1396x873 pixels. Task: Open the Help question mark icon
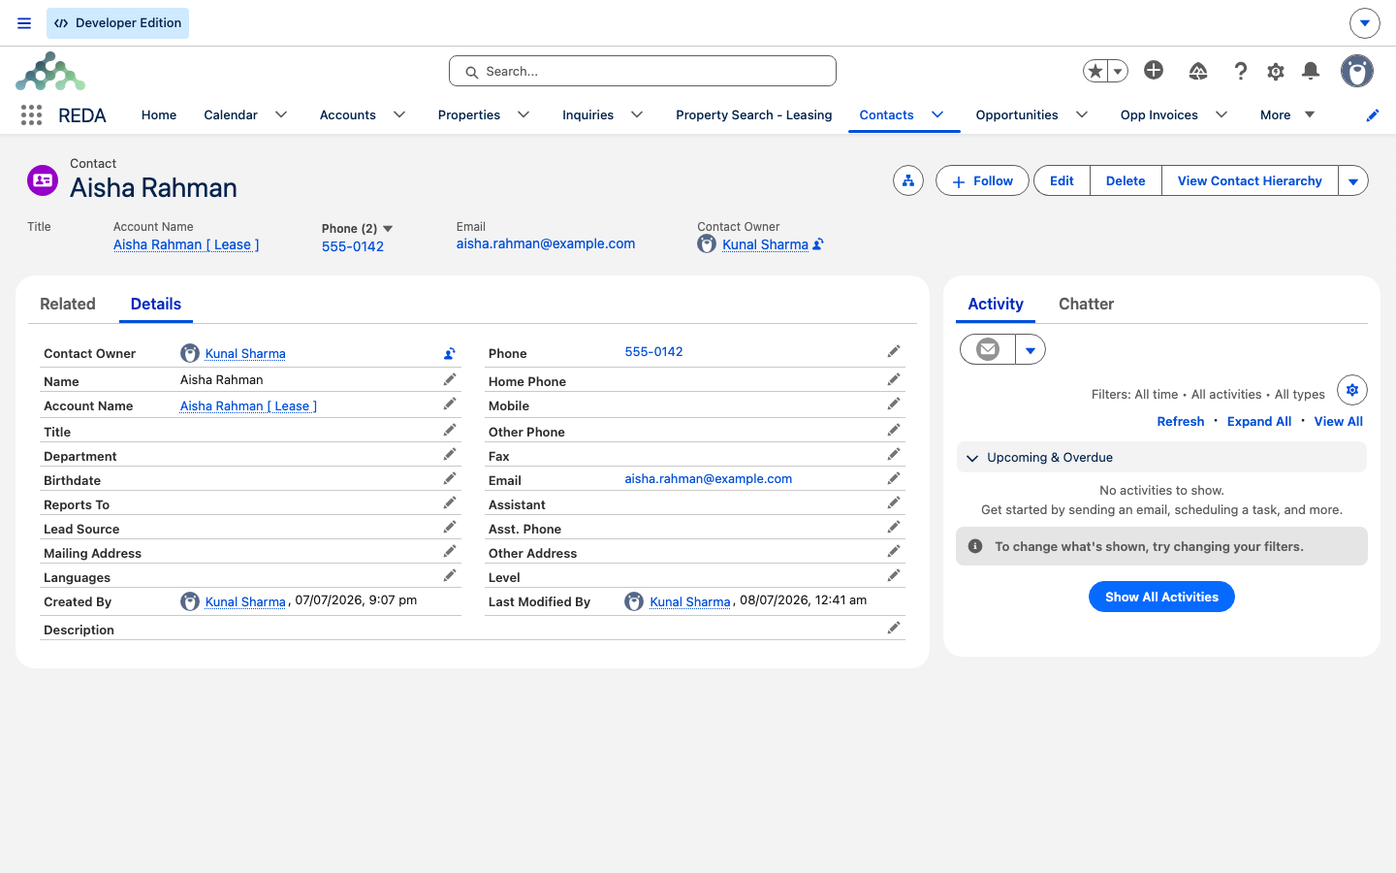pyautogui.click(x=1241, y=71)
